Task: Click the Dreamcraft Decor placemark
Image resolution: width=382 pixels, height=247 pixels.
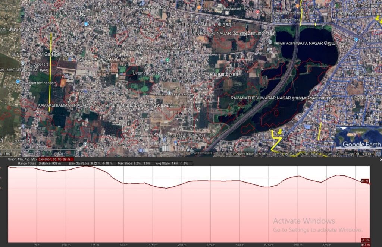Action: pyautogui.click(x=192, y=152)
